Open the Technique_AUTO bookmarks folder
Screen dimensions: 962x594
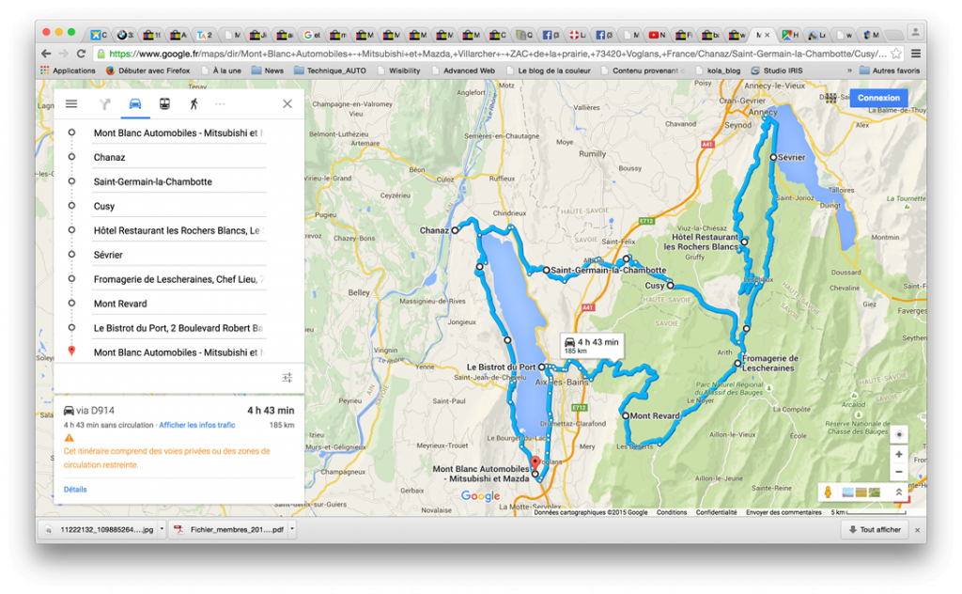(330, 70)
